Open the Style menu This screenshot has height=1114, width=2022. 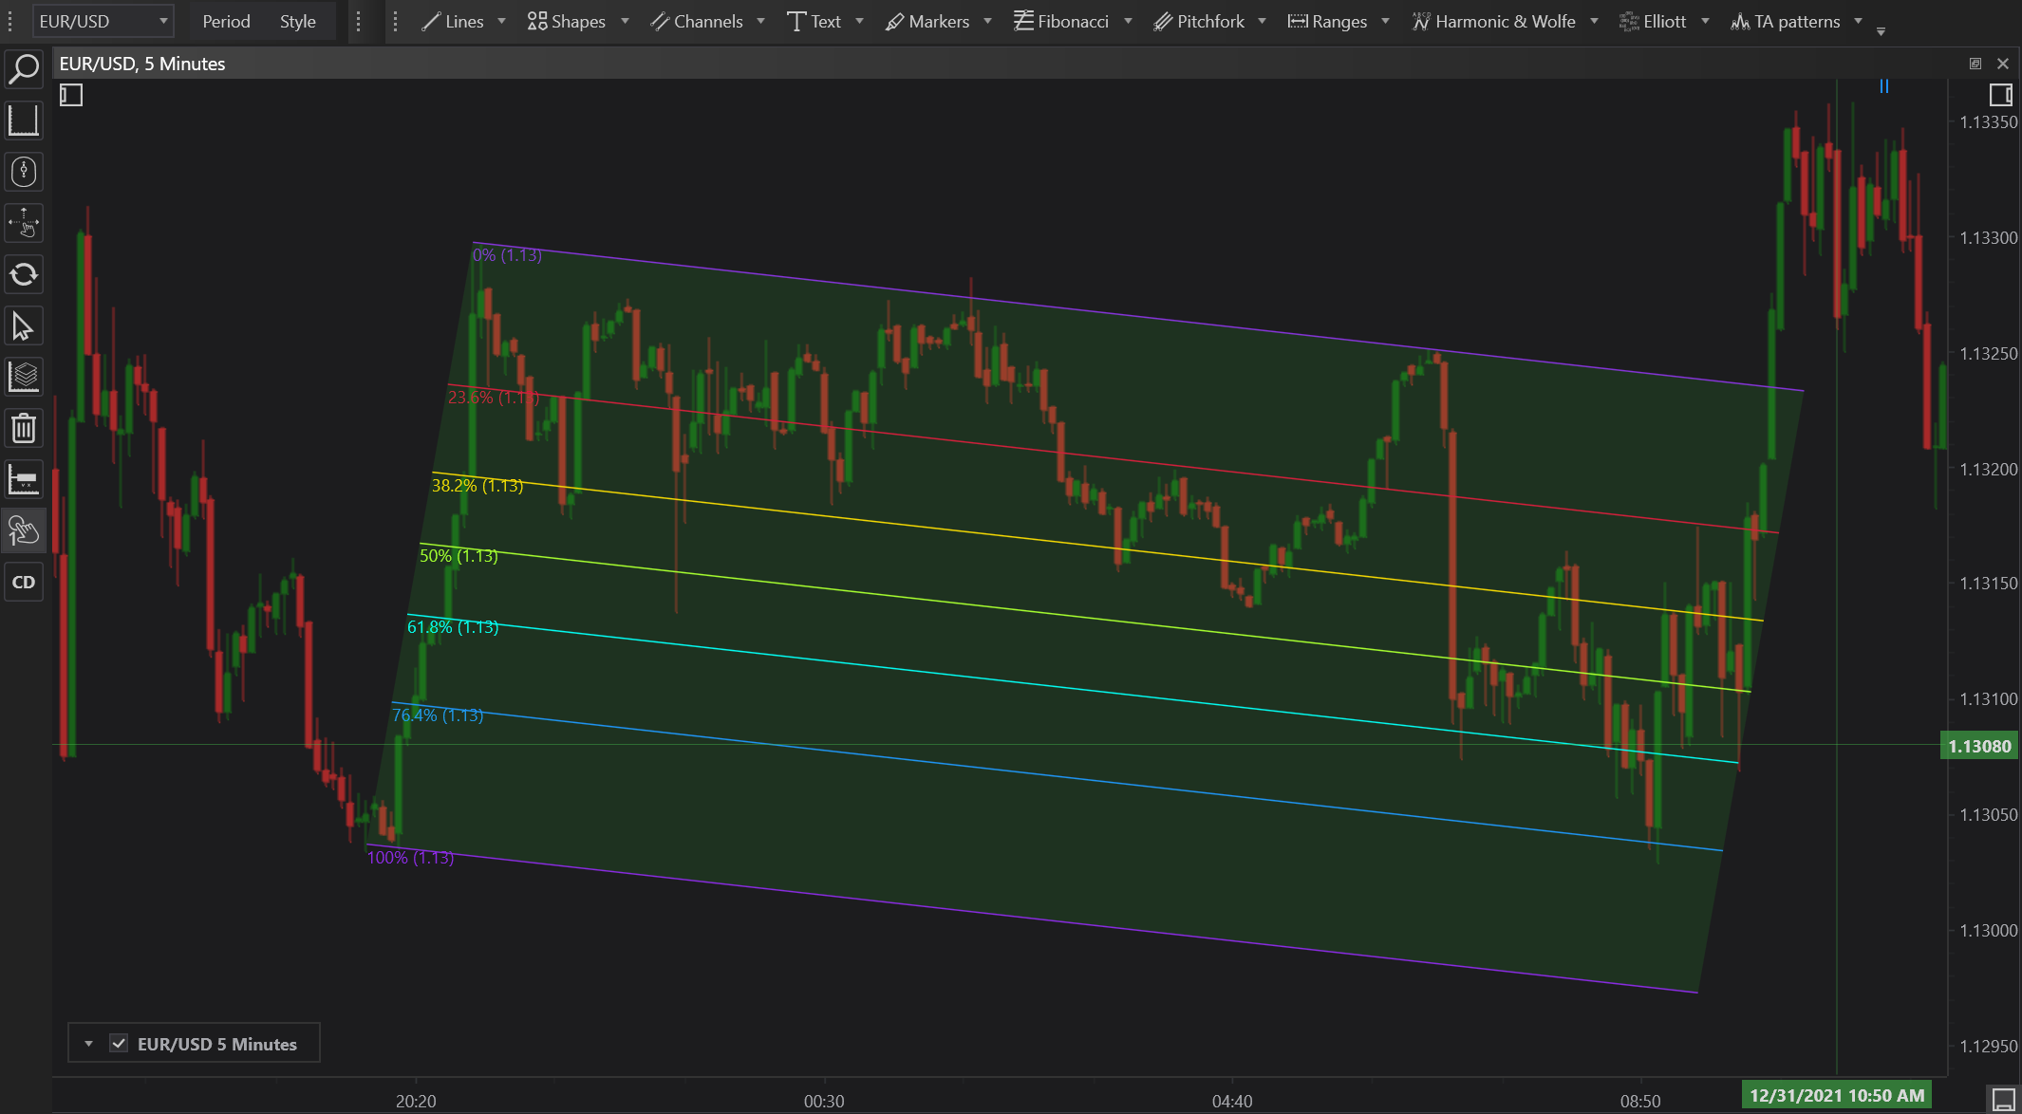297,21
